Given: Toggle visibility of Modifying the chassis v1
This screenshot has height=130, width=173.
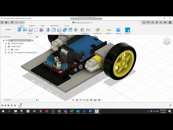Looking at the screenshot, I should coord(6,40).
